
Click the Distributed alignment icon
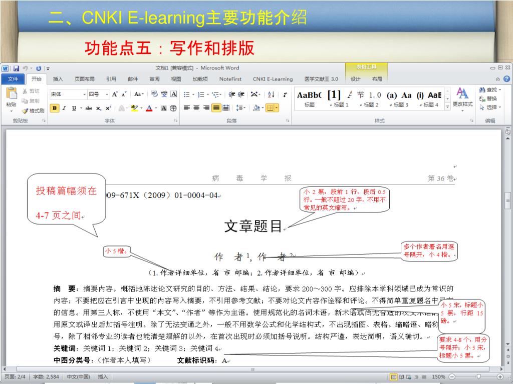point(226,108)
